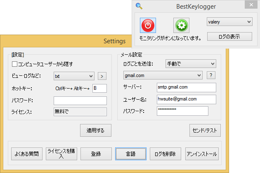Click the hotkey letter field containing B

[99, 88]
